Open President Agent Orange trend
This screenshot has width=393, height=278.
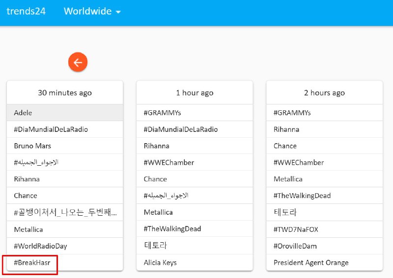click(x=311, y=263)
